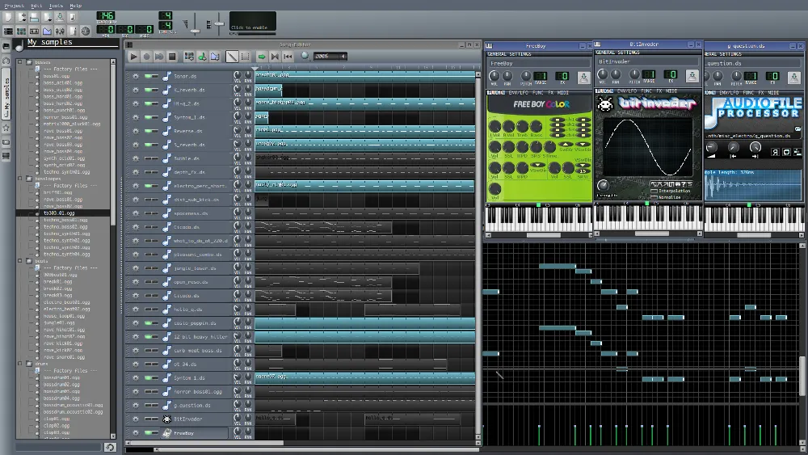Show the Automation Editor toolbar icon
Image resolution: width=808 pixels, height=455 pixels.
pos(47,32)
